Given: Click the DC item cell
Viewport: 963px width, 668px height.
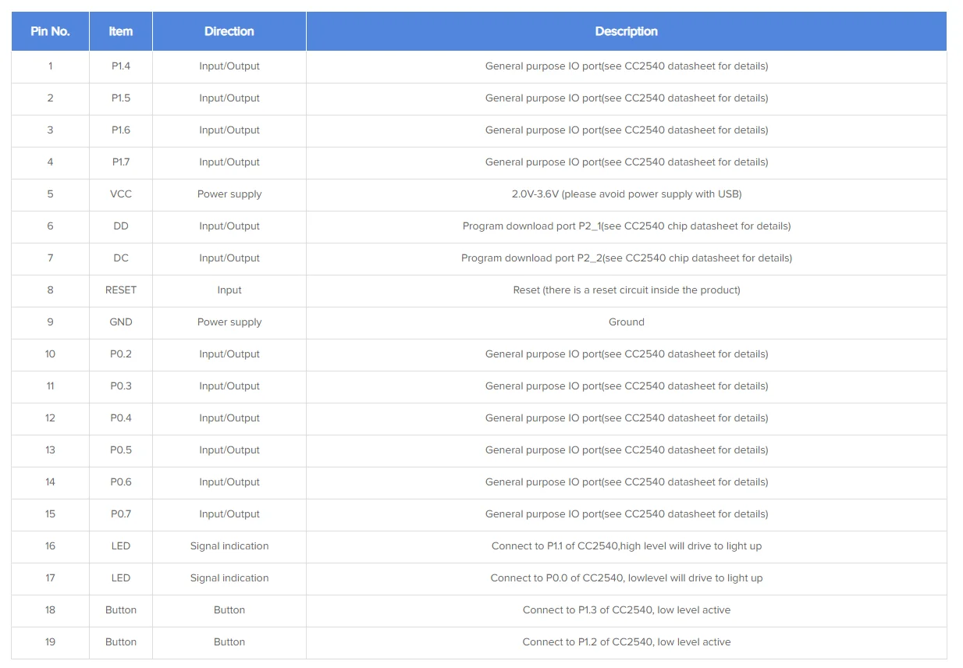Looking at the screenshot, I should [121, 258].
